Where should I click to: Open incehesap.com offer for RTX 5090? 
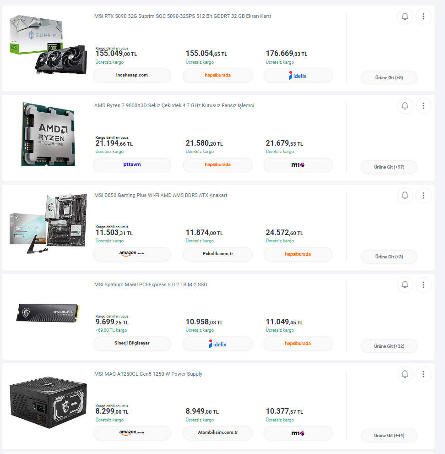(132, 75)
